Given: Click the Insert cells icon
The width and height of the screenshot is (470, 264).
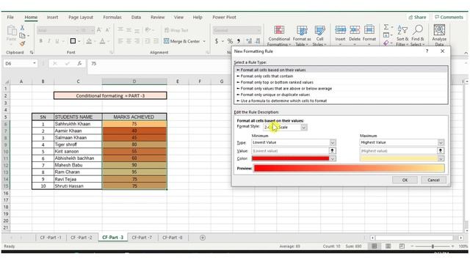Looking at the screenshot, I should [340, 30].
